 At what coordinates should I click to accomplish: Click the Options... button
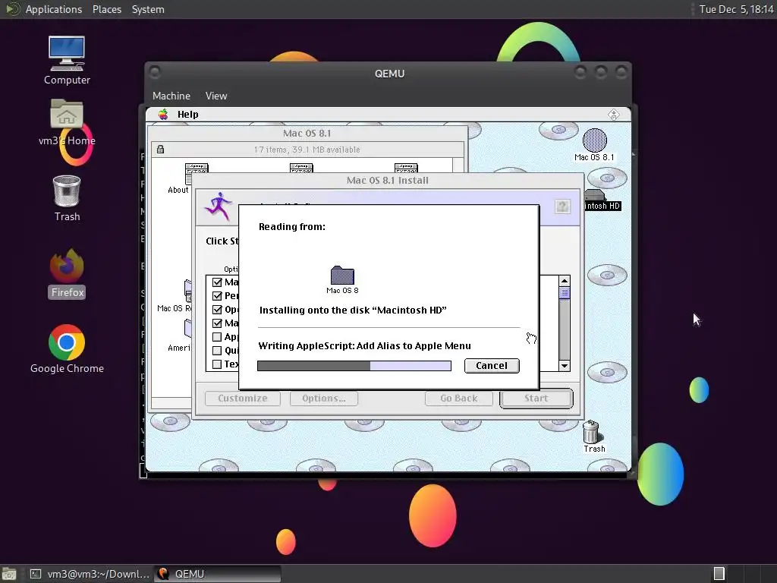(x=323, y=398)
